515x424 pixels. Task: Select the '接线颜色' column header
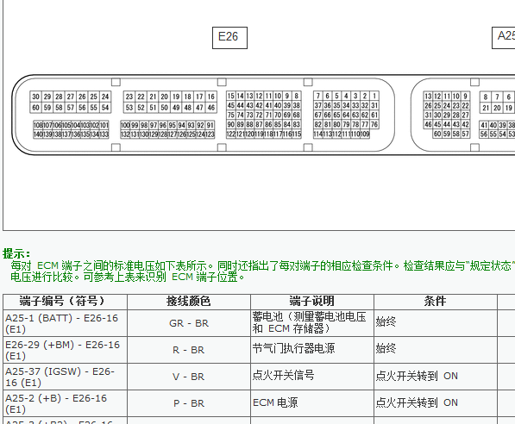point(189,302)
